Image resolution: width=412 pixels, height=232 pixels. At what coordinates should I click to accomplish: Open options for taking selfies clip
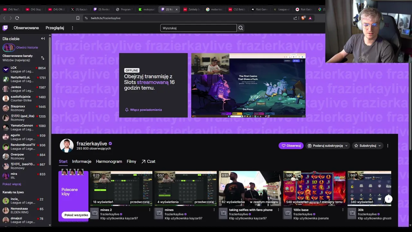click(278, 210)
